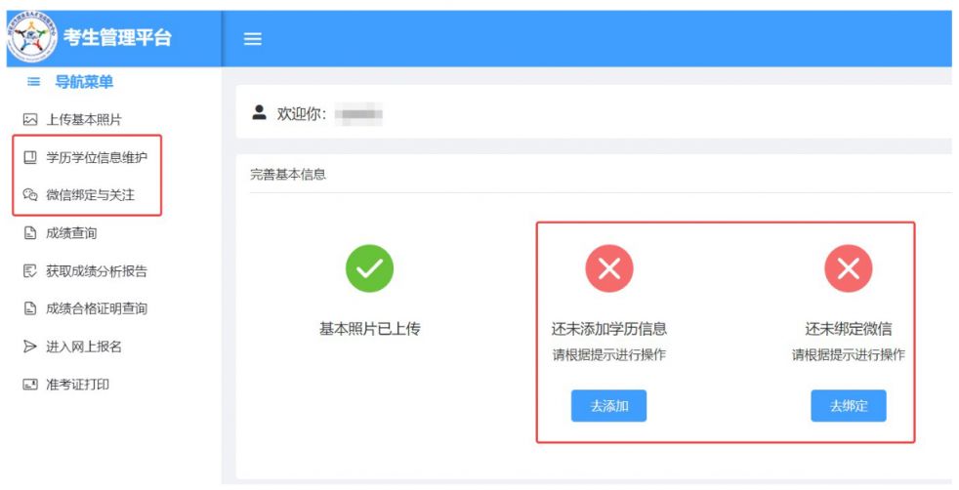The image size is (959, 490).
Task: Click the 去添加 button
Action: (x=608, y=406)
